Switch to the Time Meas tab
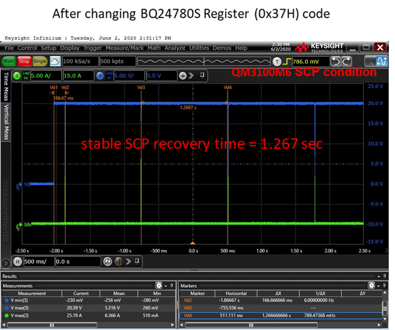395x330 pixels. tap(6, 86)
